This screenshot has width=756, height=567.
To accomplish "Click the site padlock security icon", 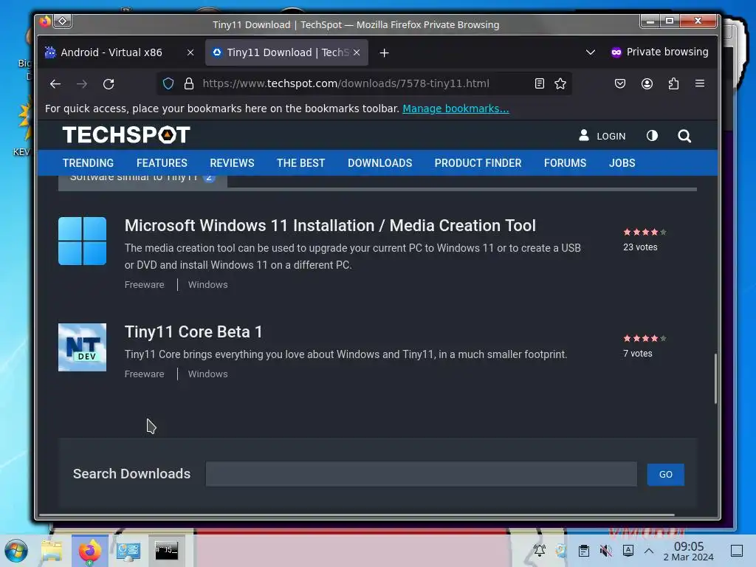I will click(189, 83).
